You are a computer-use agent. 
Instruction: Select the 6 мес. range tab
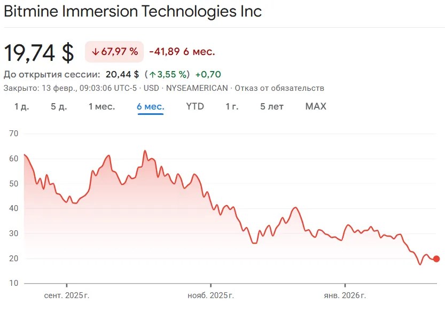151,106
